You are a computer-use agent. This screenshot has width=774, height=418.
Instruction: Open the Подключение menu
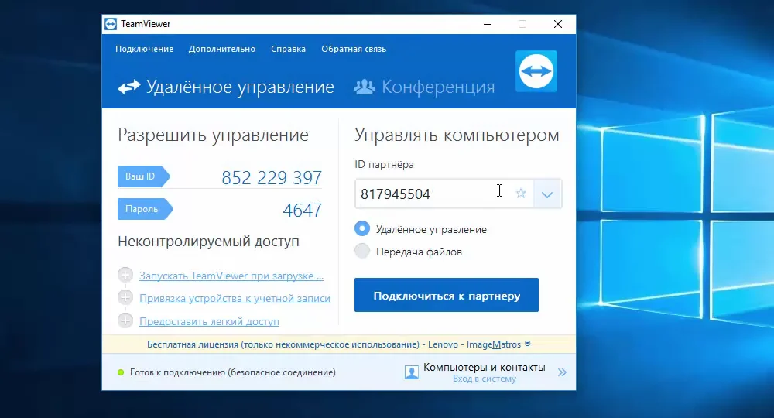pos(144,49)
